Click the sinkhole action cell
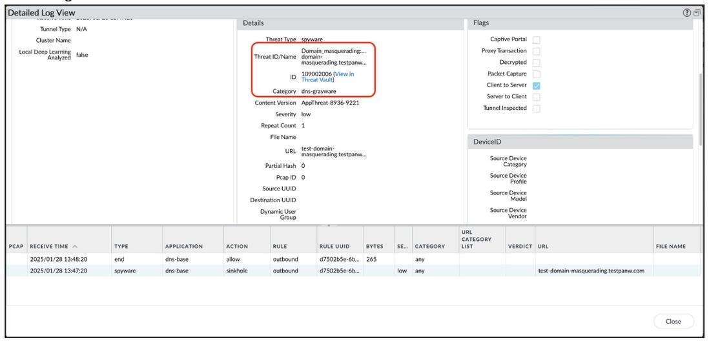This screenshot has width=709, height=343. 236,271
